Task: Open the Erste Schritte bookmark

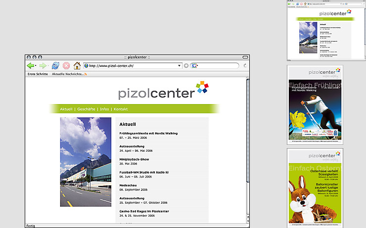Action: 38,74
